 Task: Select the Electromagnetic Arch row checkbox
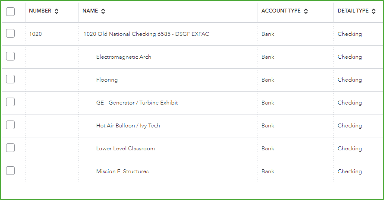10,57
